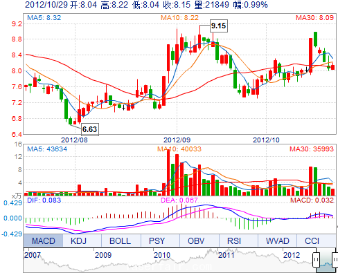
Task: Jump to 2011 on the overview timeline
Action: click(x=226, y=255)
